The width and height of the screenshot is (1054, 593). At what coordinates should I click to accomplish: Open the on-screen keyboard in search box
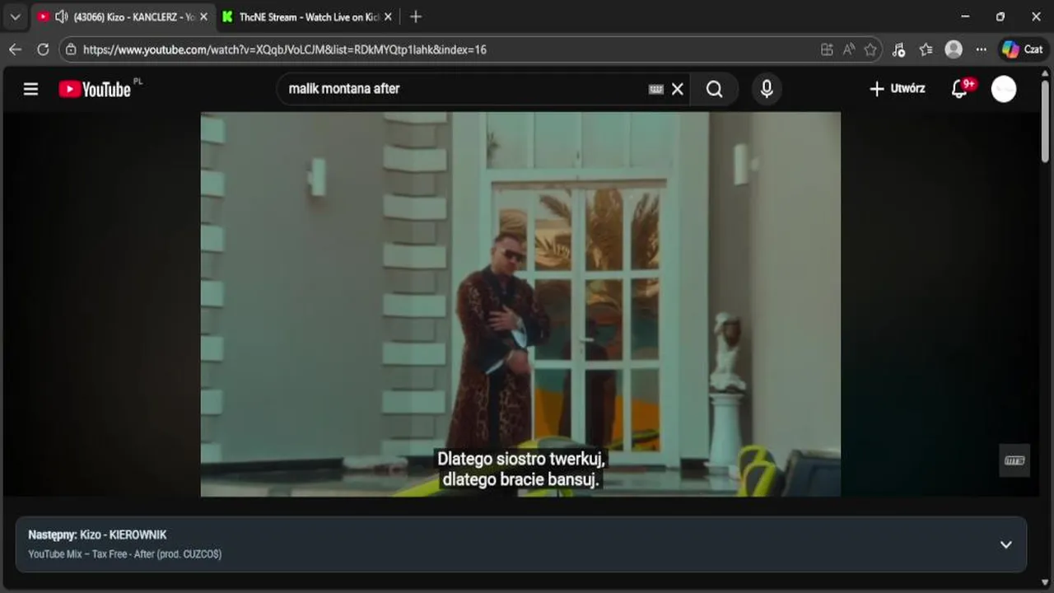point(655,89)
